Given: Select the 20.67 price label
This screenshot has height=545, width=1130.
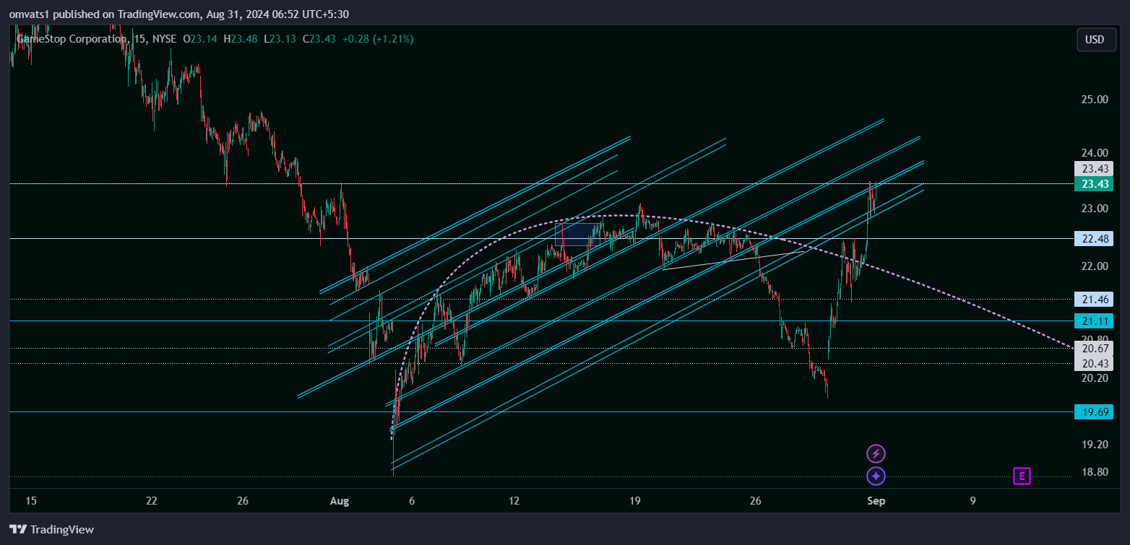Looking at the screenshot, I should click(1093, 349).
